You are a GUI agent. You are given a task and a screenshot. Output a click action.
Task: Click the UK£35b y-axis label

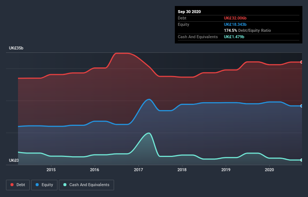coord(16,48)
